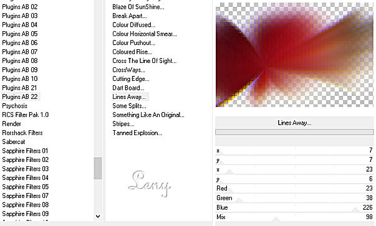Click the scrollbar down arrow
Screen dimensions: 376x226
point(98,216)
